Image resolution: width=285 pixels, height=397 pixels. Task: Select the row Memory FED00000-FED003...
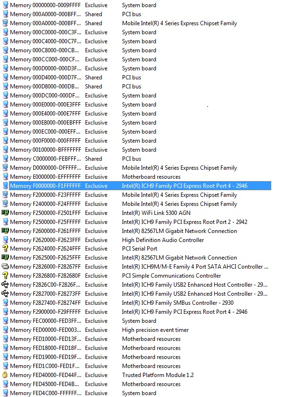[x=136, y=329]
